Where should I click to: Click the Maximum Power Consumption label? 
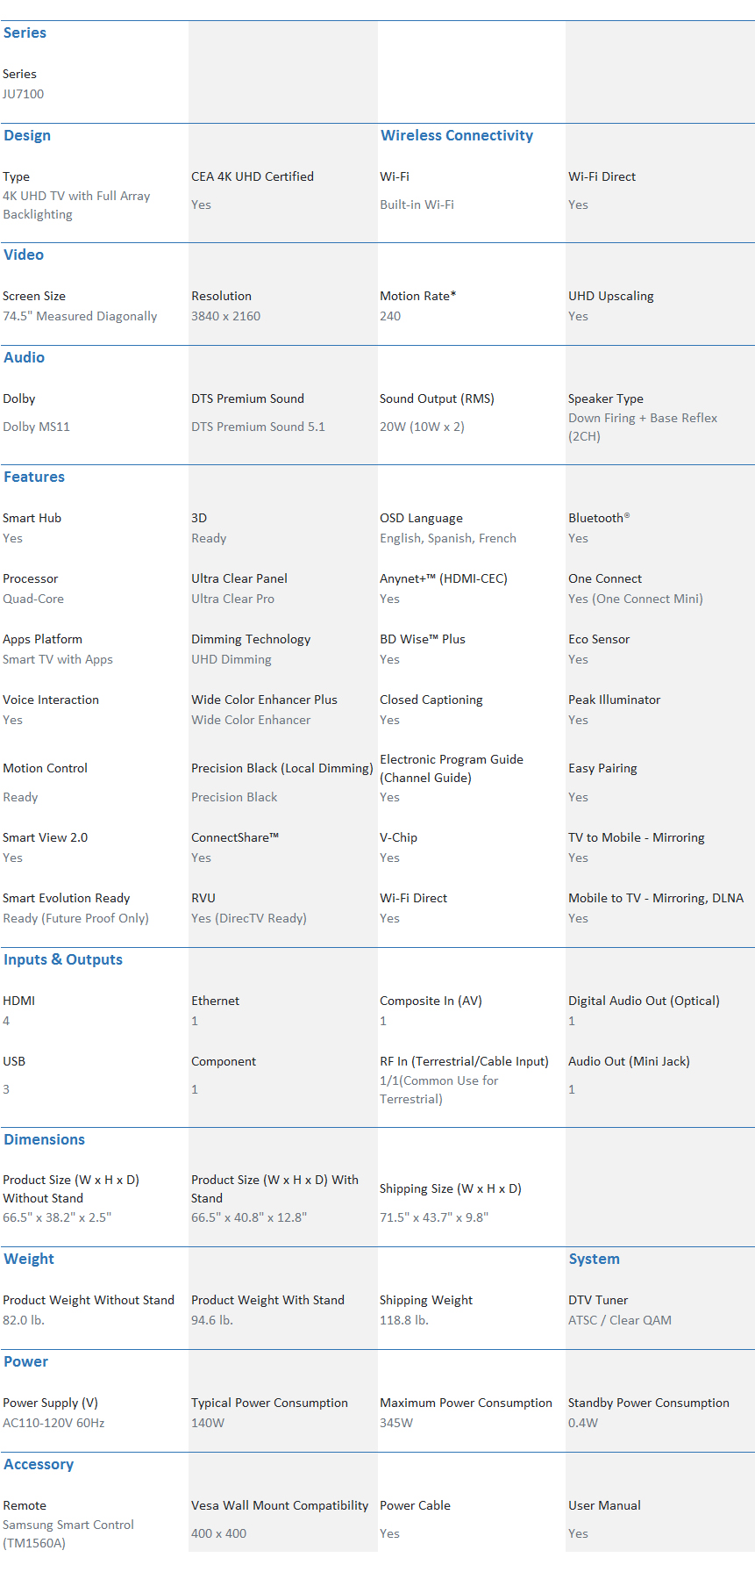pos(466,1403)
